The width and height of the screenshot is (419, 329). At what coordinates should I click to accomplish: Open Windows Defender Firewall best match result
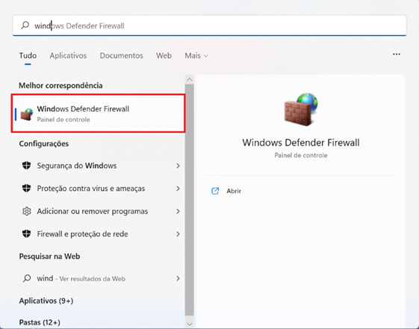coord(98,113)
